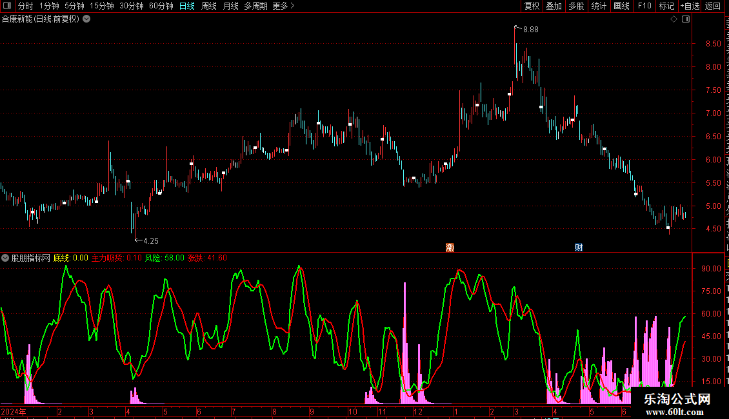The width and height of the screenshot is (729, 419).
Task: Open the 多股 multi-stock view
Action: pos(576,6)
